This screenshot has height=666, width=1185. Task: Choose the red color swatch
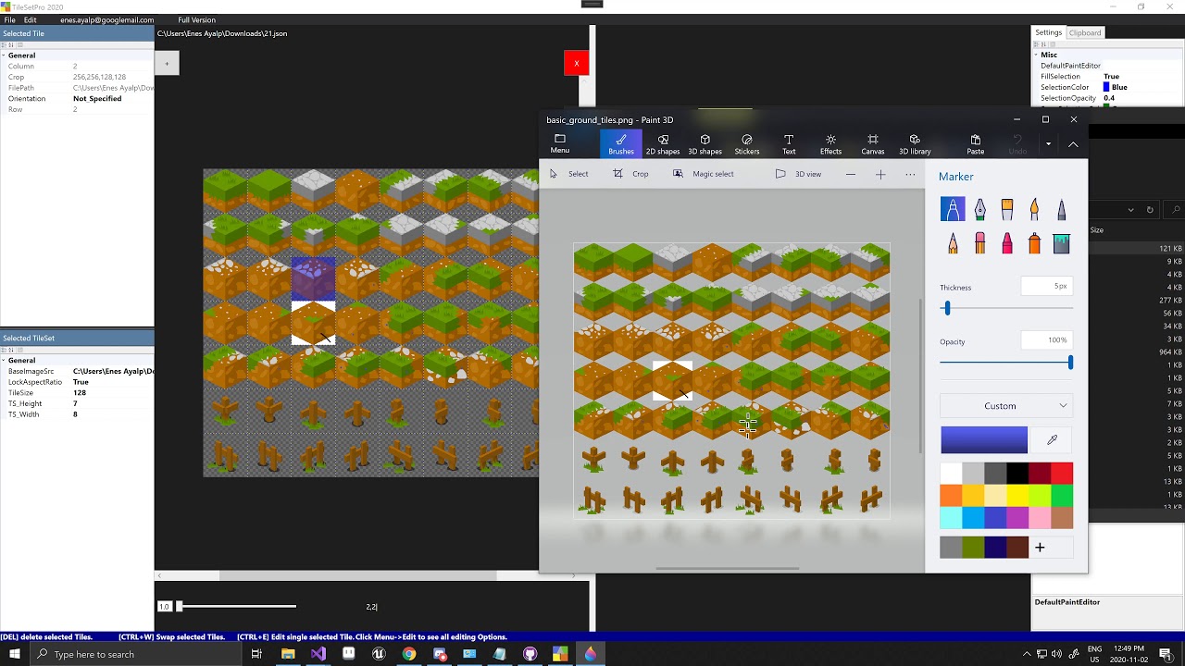[1062, 474]
